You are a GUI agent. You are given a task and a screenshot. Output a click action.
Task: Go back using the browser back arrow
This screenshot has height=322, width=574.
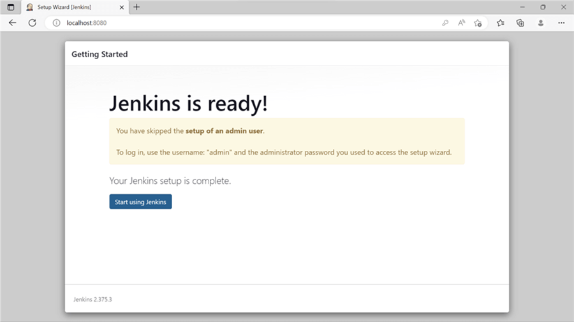pyautogui.click(x=13, y=23)
